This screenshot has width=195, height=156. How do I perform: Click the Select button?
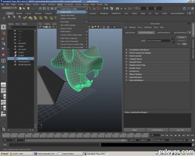tap(135, 130)
